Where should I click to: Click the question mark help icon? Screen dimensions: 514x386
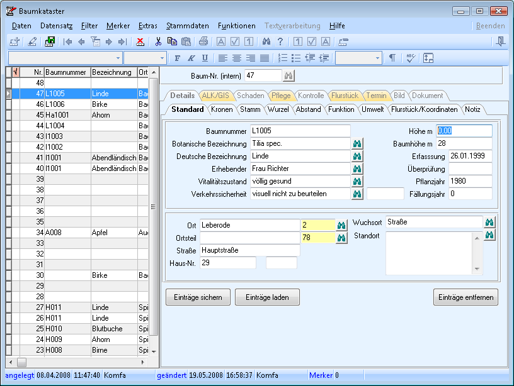[x=280, y=41]
